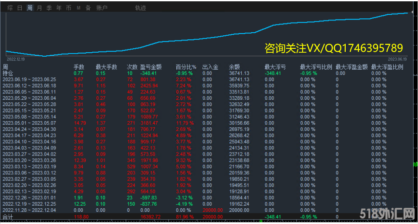
Task: Switch to 季 quarterly view
Action: (49, 8)
